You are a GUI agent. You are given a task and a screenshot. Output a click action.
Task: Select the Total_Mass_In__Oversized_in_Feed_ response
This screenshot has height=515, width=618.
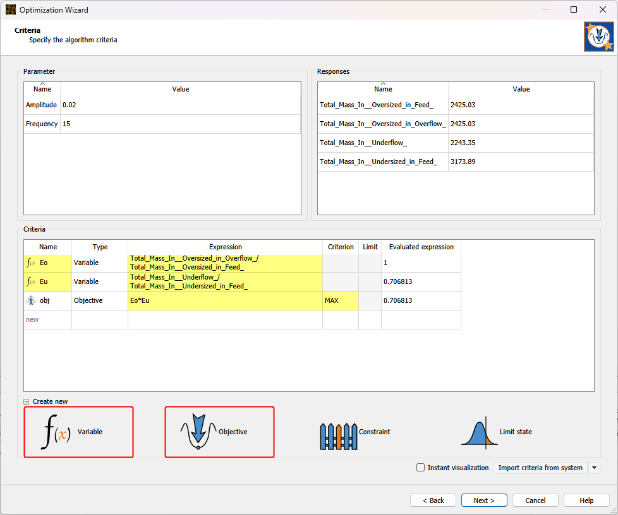383,105
